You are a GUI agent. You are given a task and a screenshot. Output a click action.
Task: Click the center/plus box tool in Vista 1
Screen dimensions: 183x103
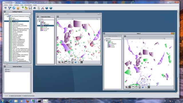tap(69, 62)
